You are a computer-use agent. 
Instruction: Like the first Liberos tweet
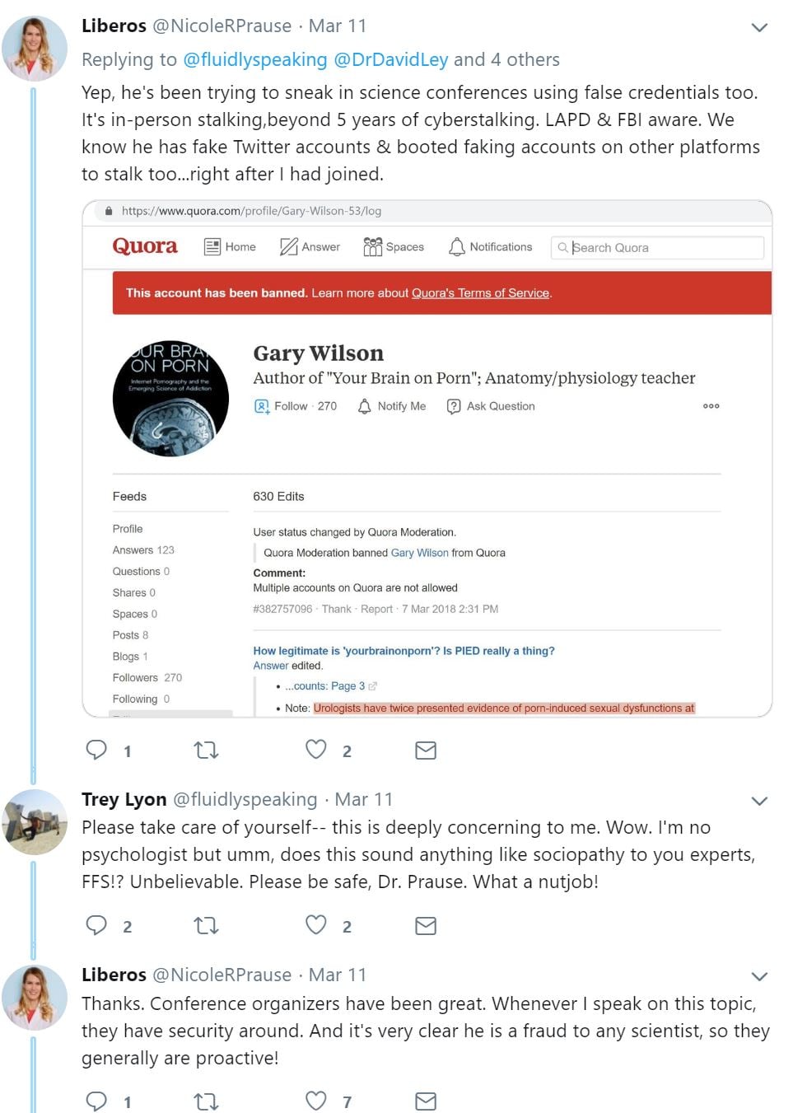click(x=316, y=750)
